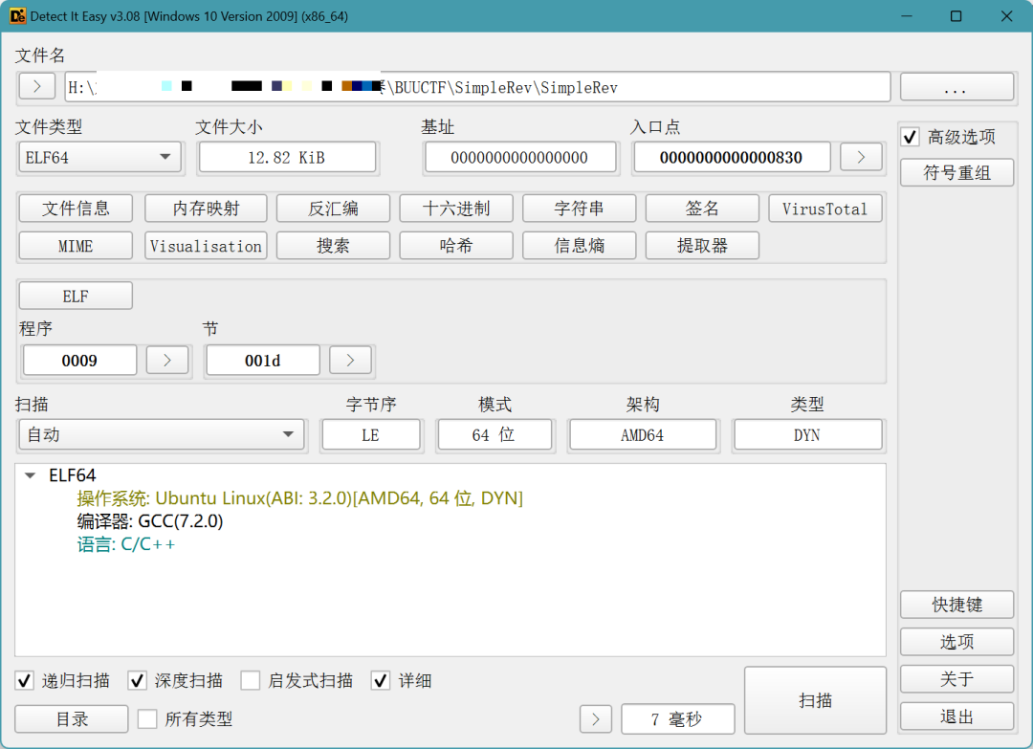1033x749 pixels.
Task: Enable the 启发式扫描 checkbox
Action: [251, 680]
